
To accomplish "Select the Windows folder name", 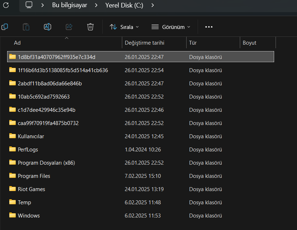I will tap(29, 216).
